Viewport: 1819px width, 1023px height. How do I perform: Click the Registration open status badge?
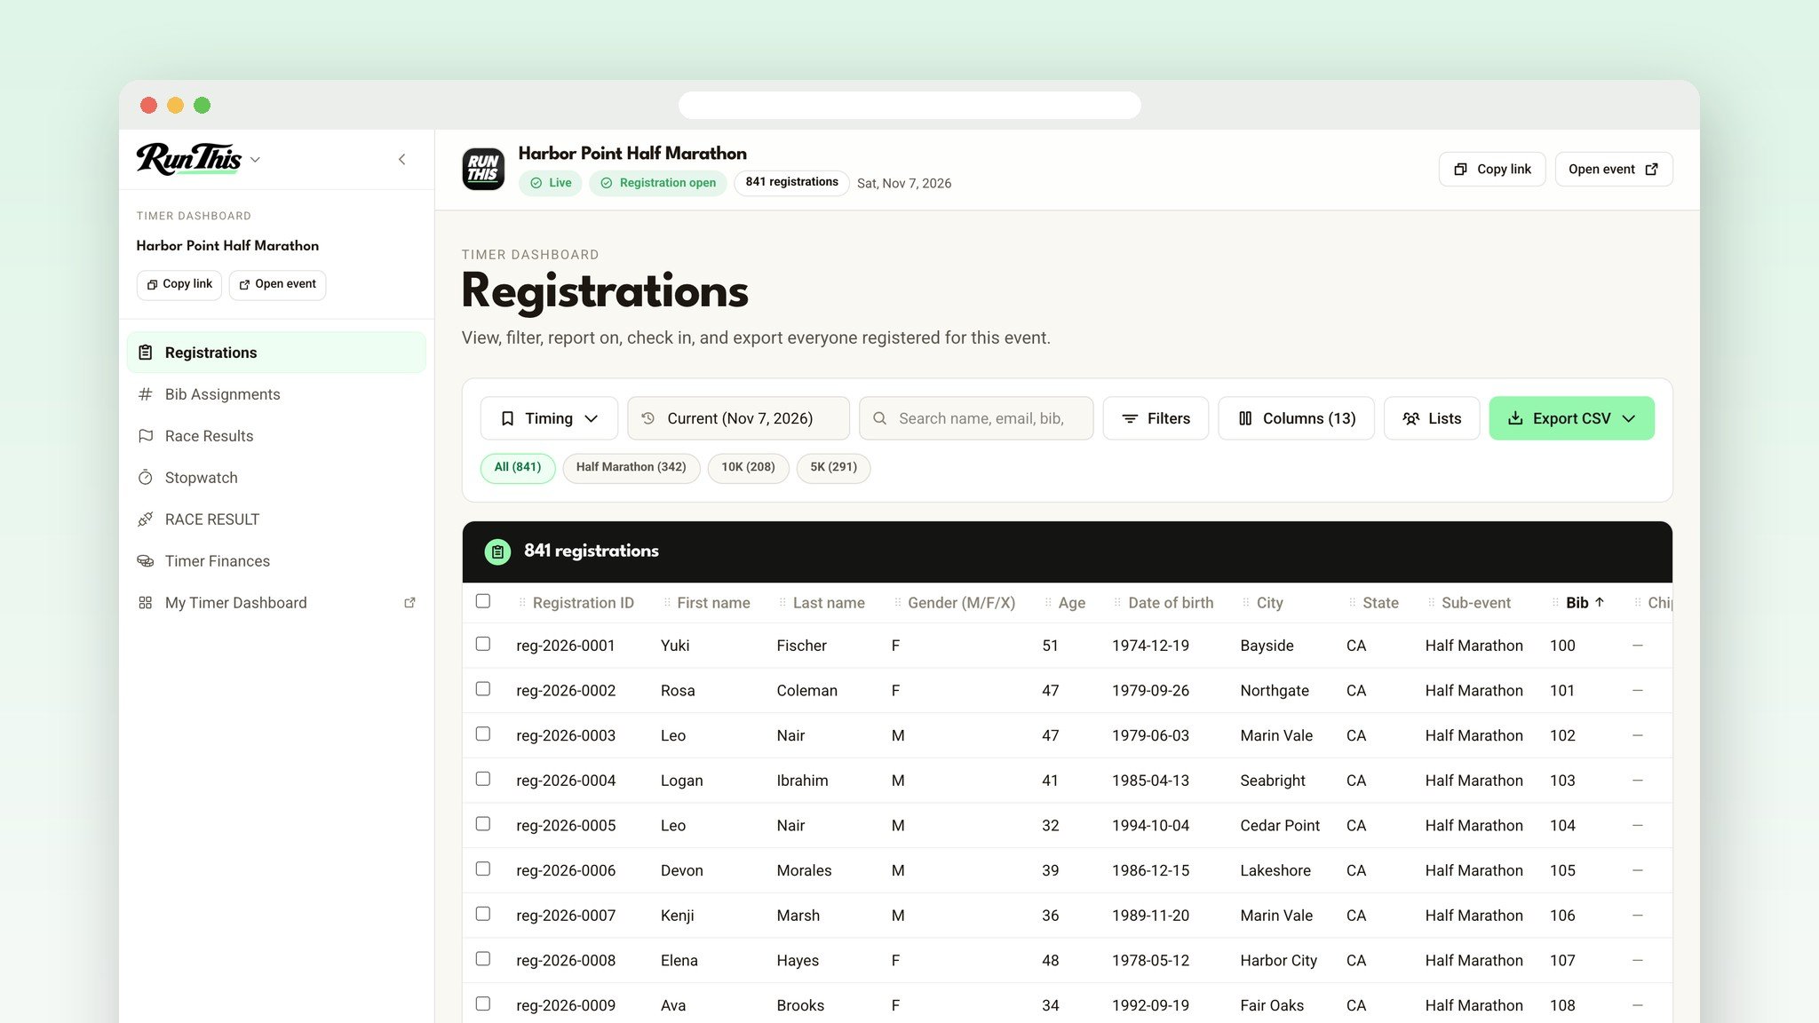coord(658,183)
